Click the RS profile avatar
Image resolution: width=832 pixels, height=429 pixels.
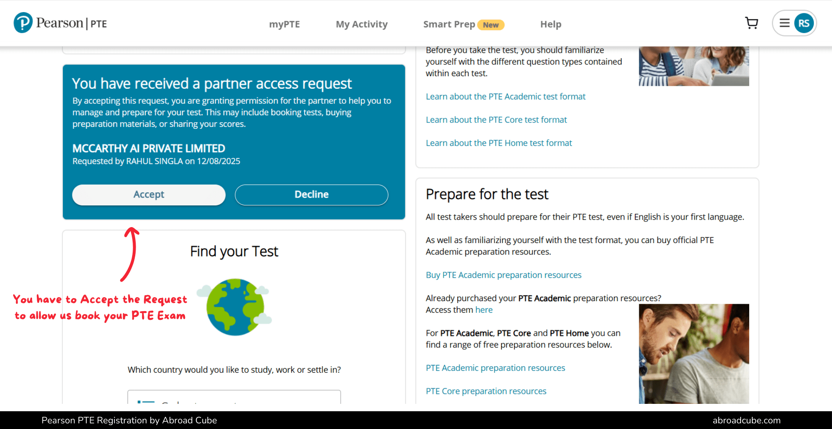coord(804,23)
